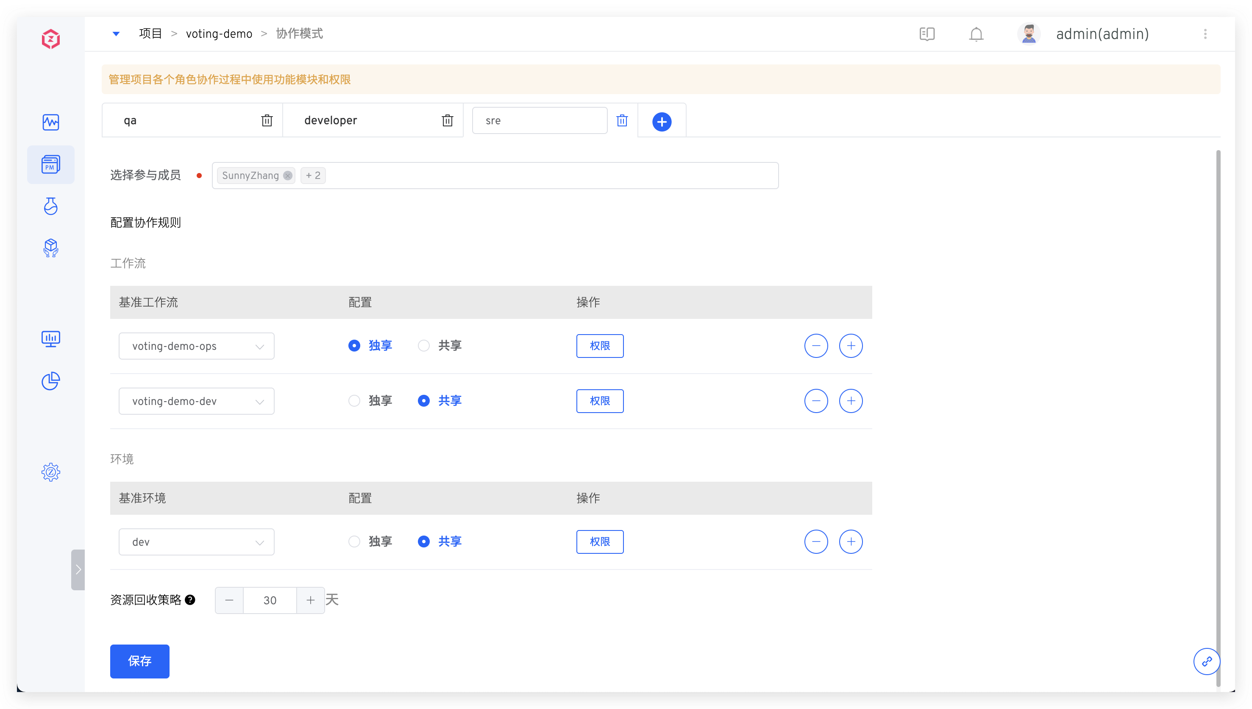Open the voting-demo-dev workflow dropdown
1252x709 pixels.
point(196,401)
